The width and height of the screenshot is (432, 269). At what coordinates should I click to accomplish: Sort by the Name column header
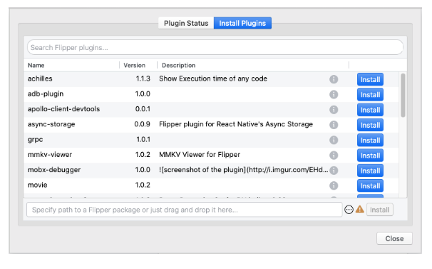click(36, 66)
